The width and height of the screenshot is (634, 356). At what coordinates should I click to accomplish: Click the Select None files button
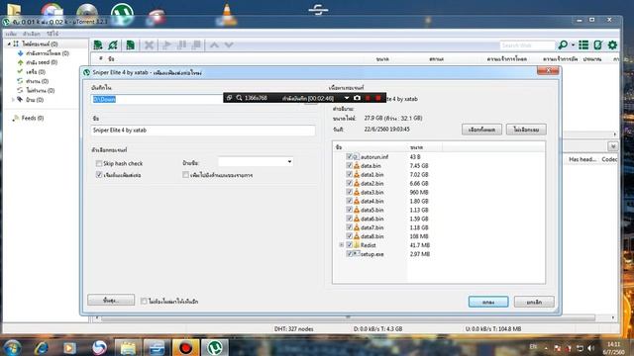tap(526, 130)
